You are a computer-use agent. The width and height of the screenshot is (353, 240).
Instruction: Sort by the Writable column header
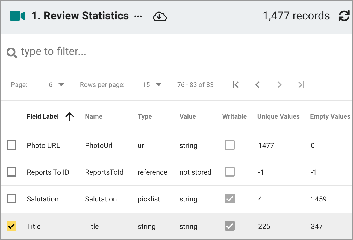coord(234,116)
